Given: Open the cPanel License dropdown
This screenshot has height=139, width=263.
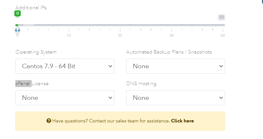Looking at the screenshot, I should click(x=65, y=98).
